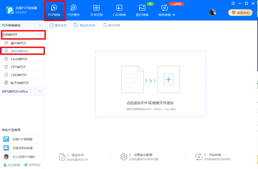
Task: Click the green 新 badge
Action: coord(150,4)
